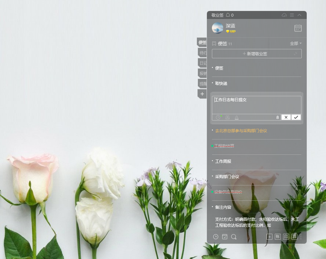326x259 pixels.
Task: Click the cloud sync icon in title bar
Action: 284,15
